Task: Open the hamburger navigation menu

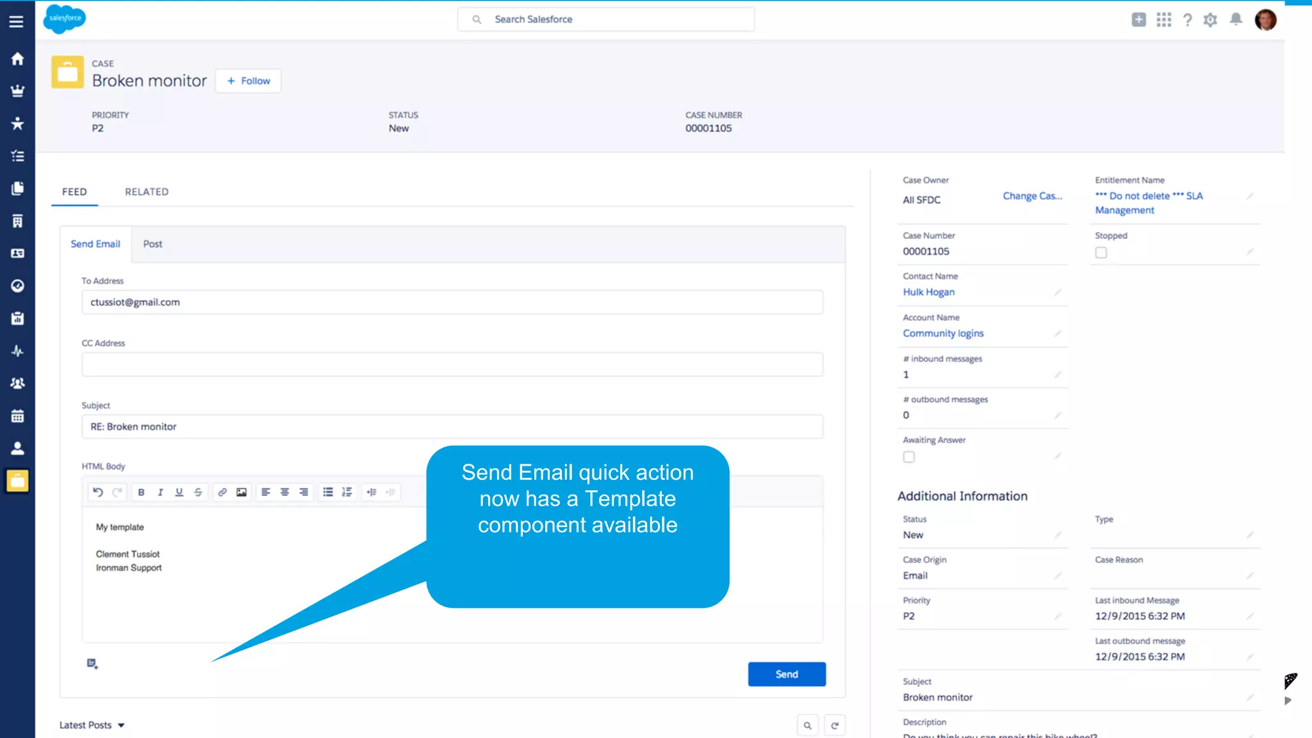Action: (17, 21)
